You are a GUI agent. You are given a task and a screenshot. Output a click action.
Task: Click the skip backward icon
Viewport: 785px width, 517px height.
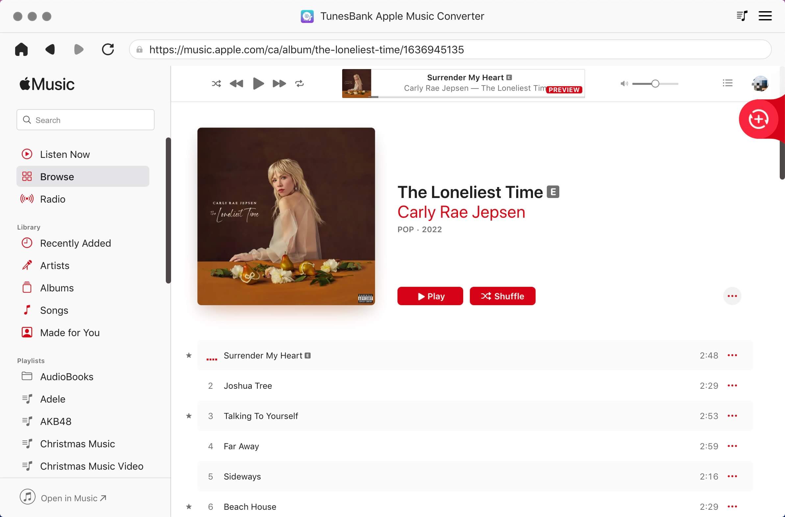237,83
